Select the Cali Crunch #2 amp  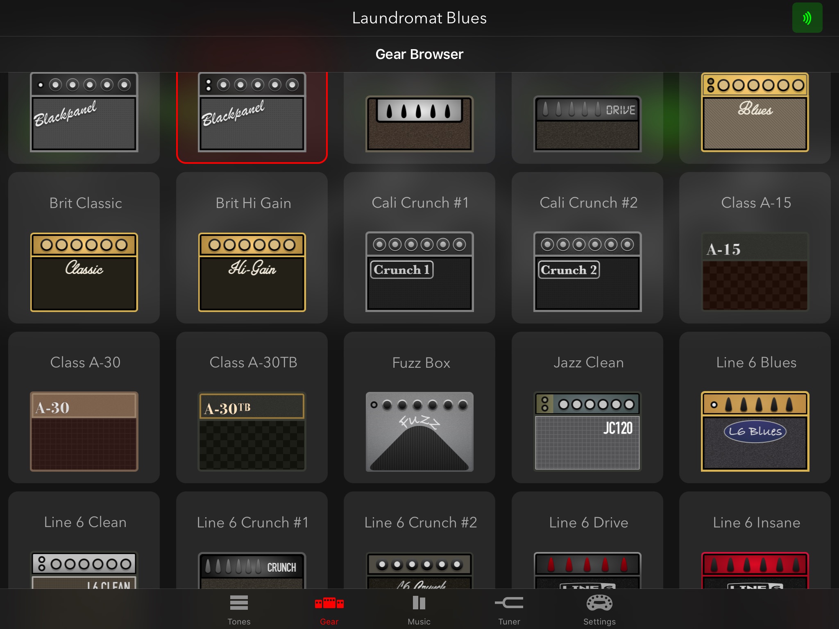[x=587, y=272]
